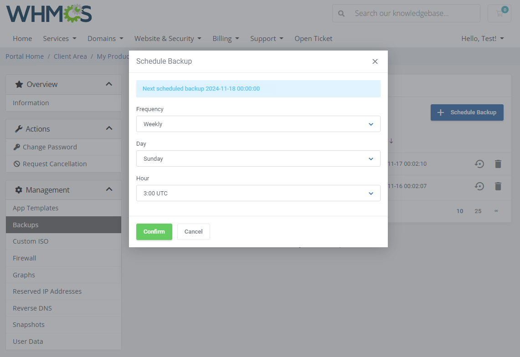Viewport: 520px width, 357px height.
Task: Expand the Domains menu
Action: pyautogui.click(x=105, y=38)
